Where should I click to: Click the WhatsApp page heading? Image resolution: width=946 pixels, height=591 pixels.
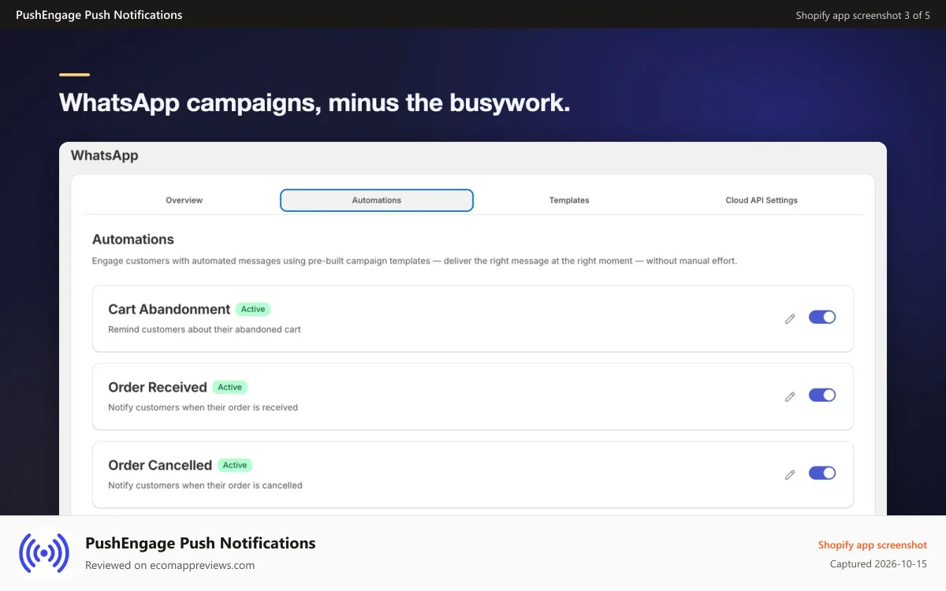[105, 155]
